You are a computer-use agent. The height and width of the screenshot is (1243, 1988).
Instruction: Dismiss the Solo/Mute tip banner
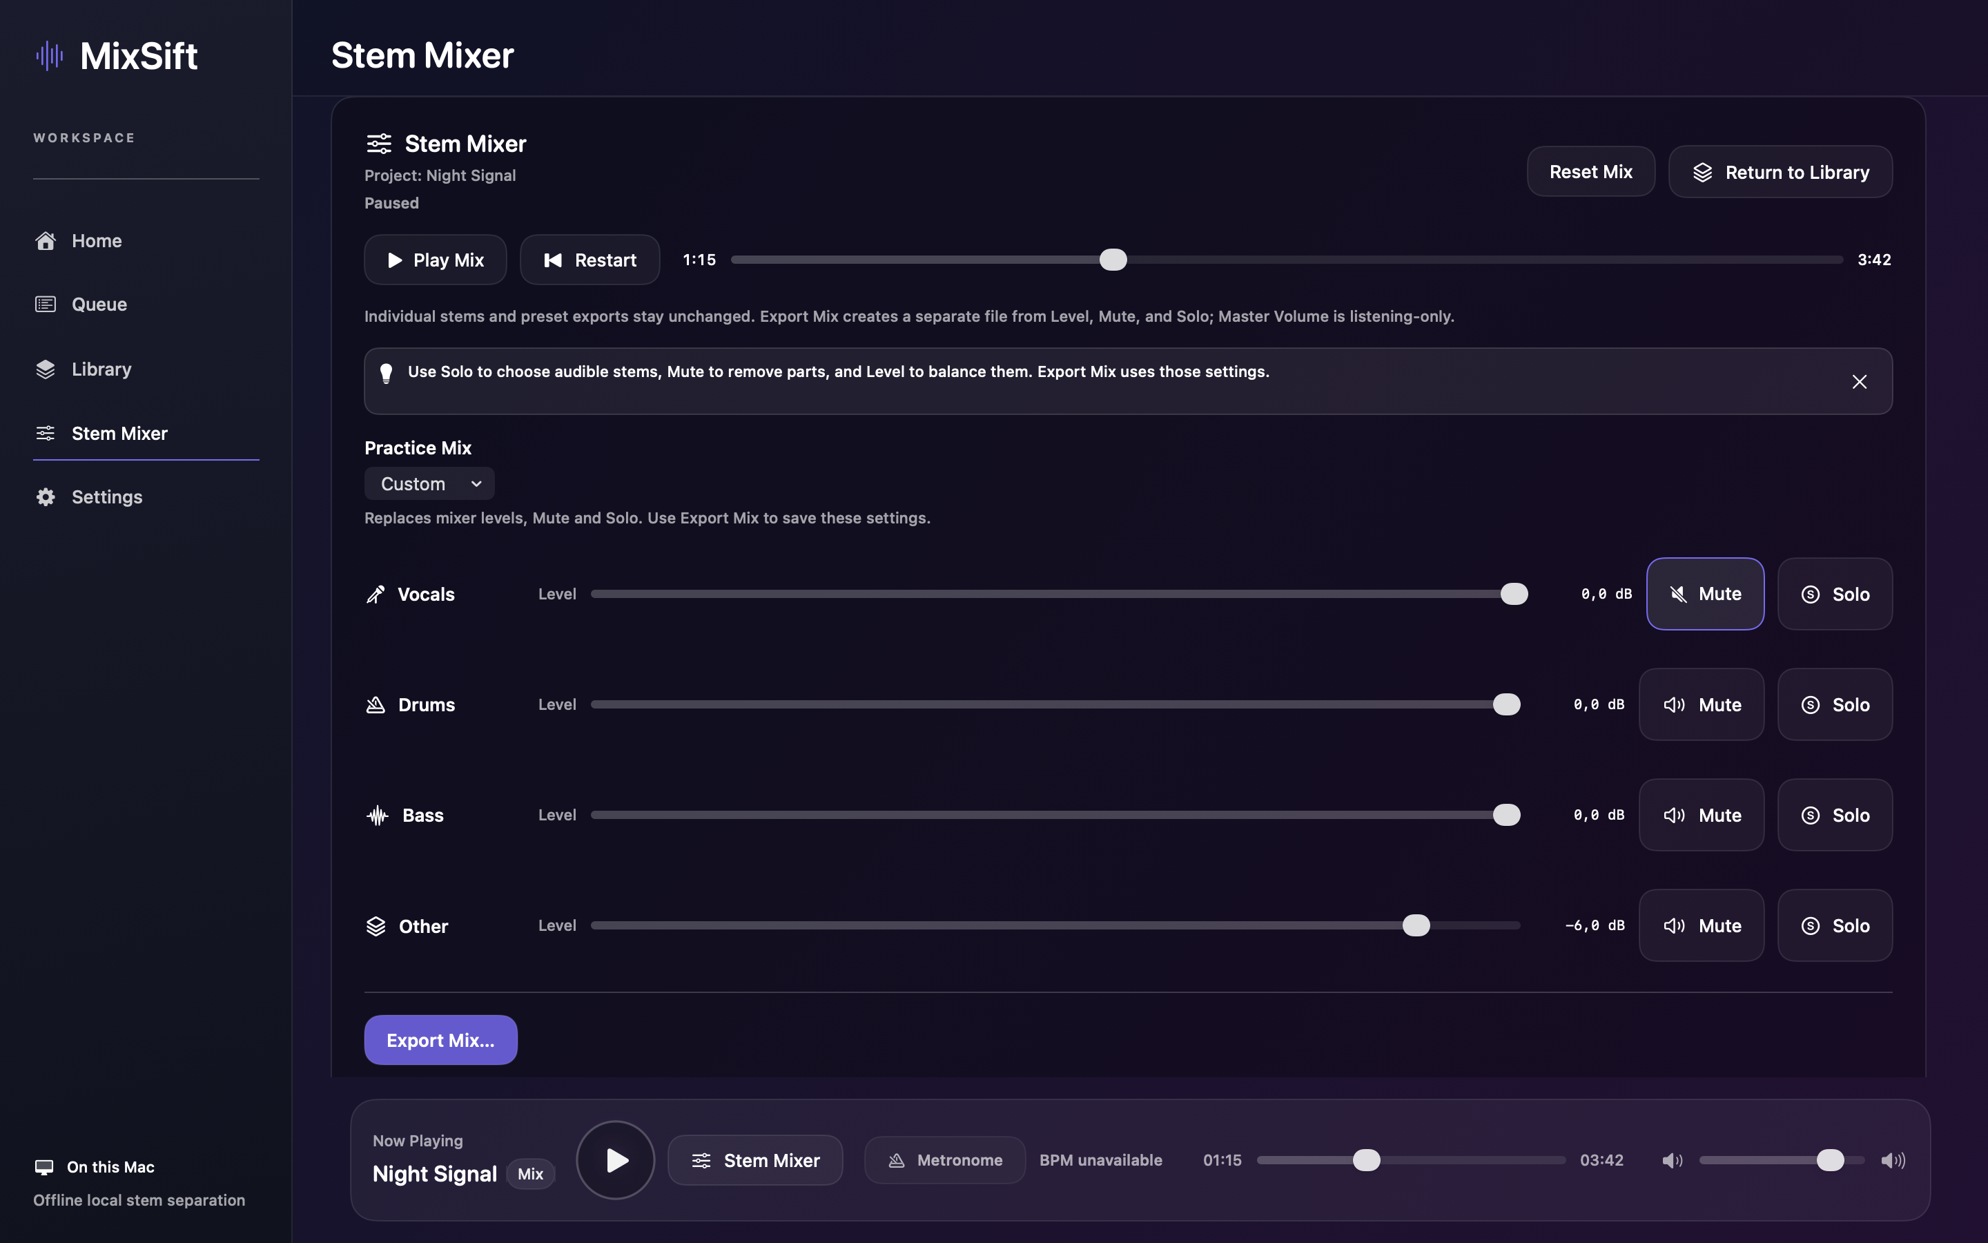(x=1859, y=381)
